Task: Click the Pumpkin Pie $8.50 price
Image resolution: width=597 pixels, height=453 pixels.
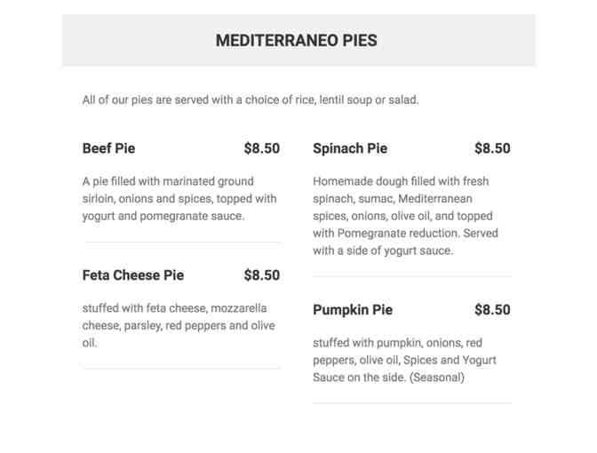Action: (x=492, y=310)
